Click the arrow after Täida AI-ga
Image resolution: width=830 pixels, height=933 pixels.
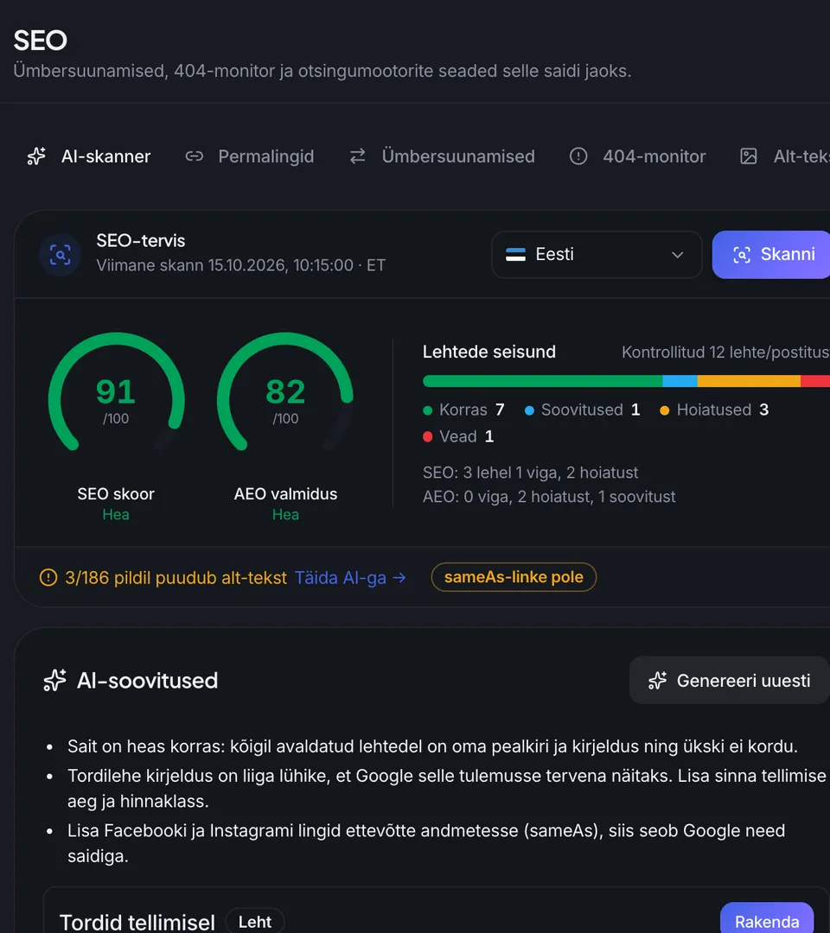399,578
